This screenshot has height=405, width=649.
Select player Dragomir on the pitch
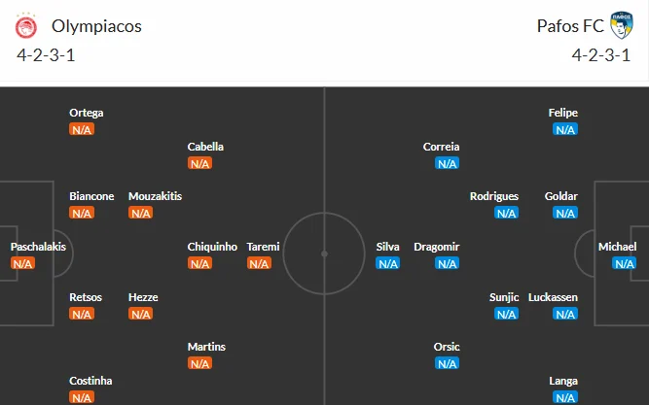pyautogui.click(x=437, y=247)
